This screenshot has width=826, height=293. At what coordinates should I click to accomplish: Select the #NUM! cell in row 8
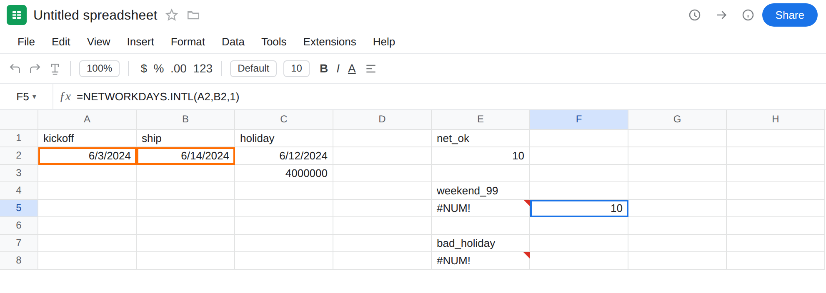pyautogui.click(x=481, y=261)
